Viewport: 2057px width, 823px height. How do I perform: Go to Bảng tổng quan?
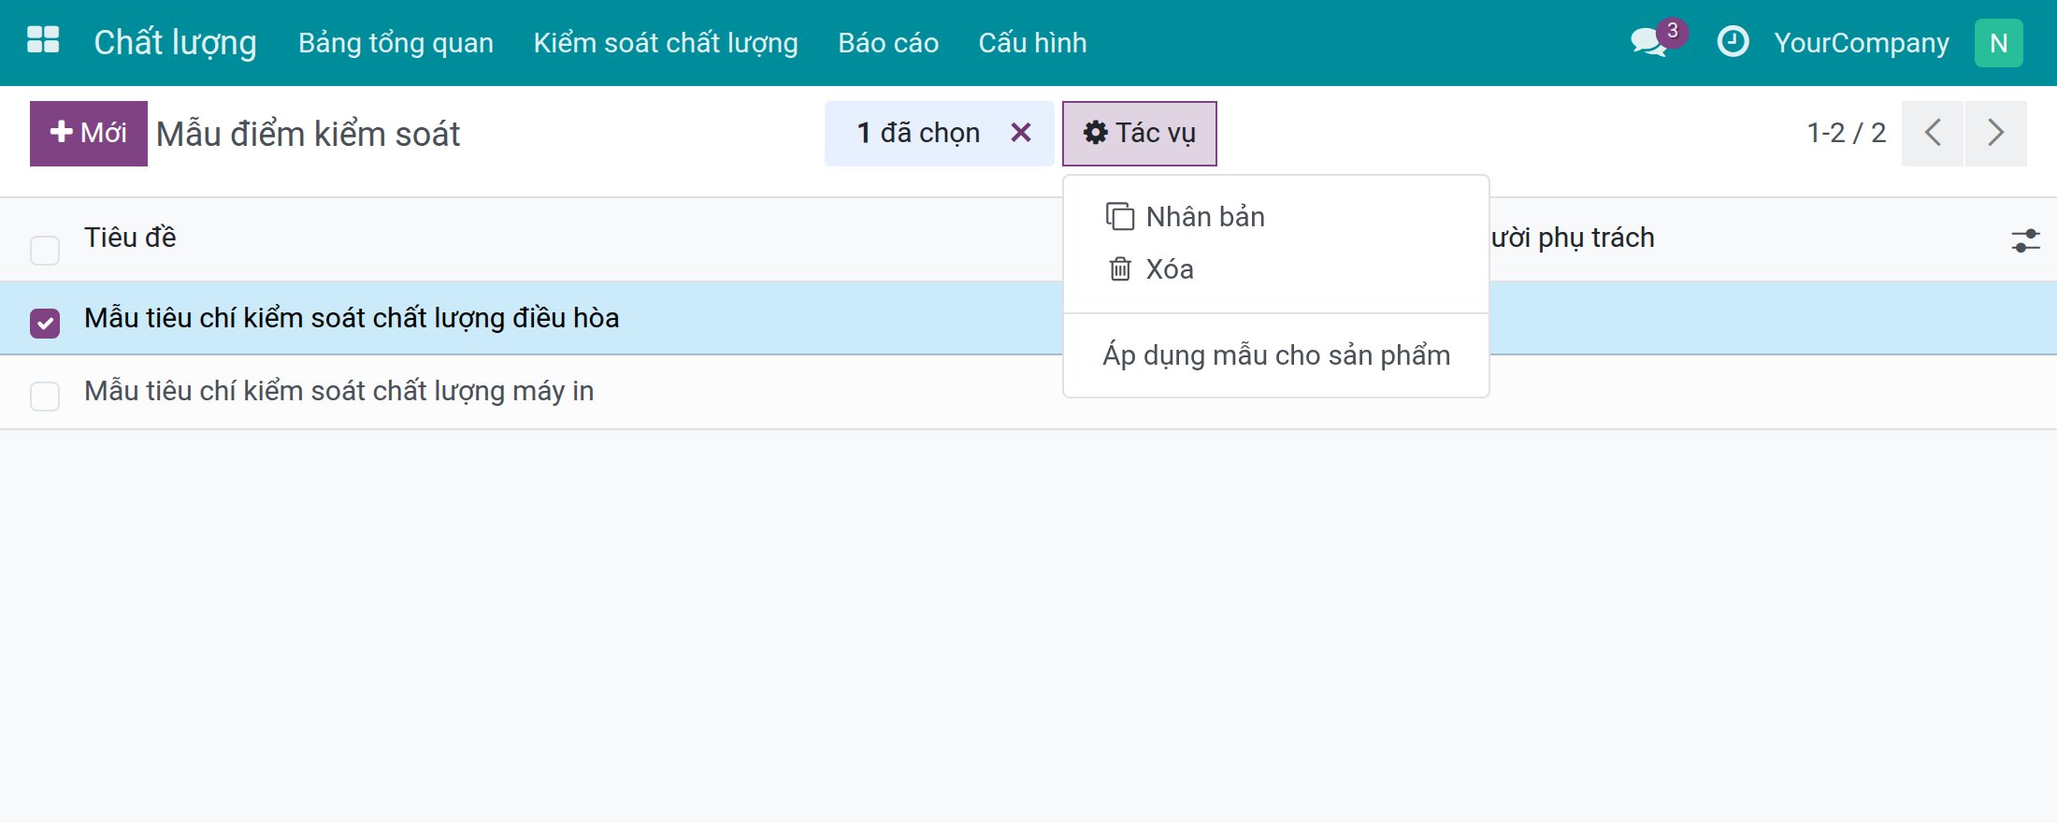coord(396,43)
